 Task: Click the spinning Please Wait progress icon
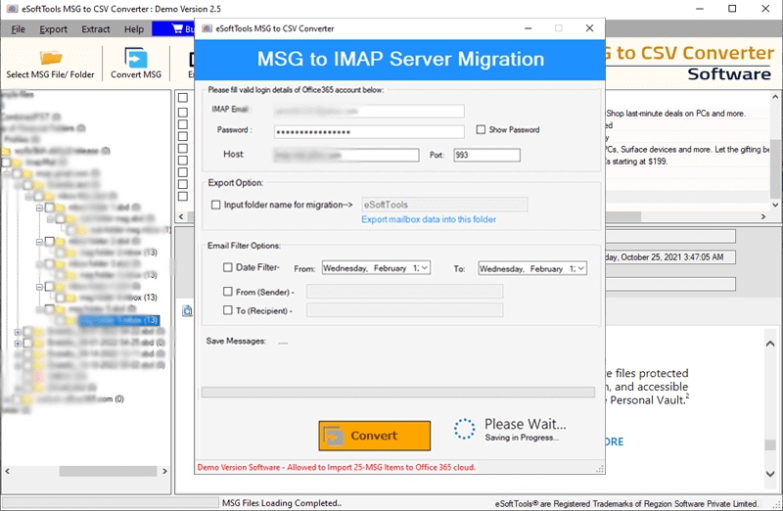[464, 430]
